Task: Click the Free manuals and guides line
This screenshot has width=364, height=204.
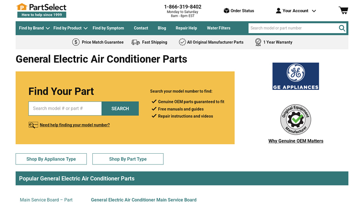Action: [181, 109]
